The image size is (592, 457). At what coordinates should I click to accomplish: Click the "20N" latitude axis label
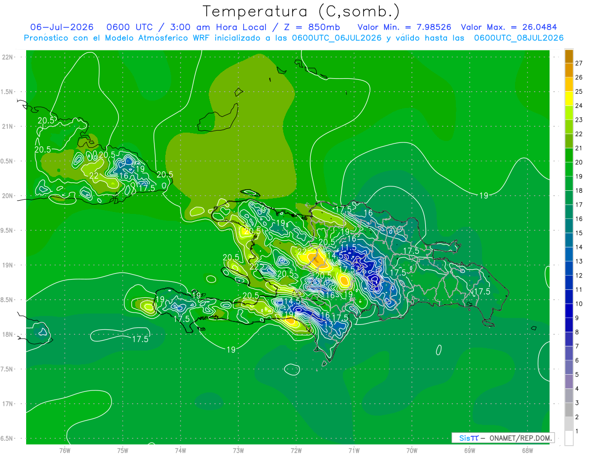pos(7,196)
